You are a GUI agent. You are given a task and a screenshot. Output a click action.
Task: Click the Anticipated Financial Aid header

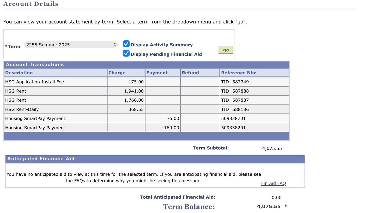pos(155,159)
